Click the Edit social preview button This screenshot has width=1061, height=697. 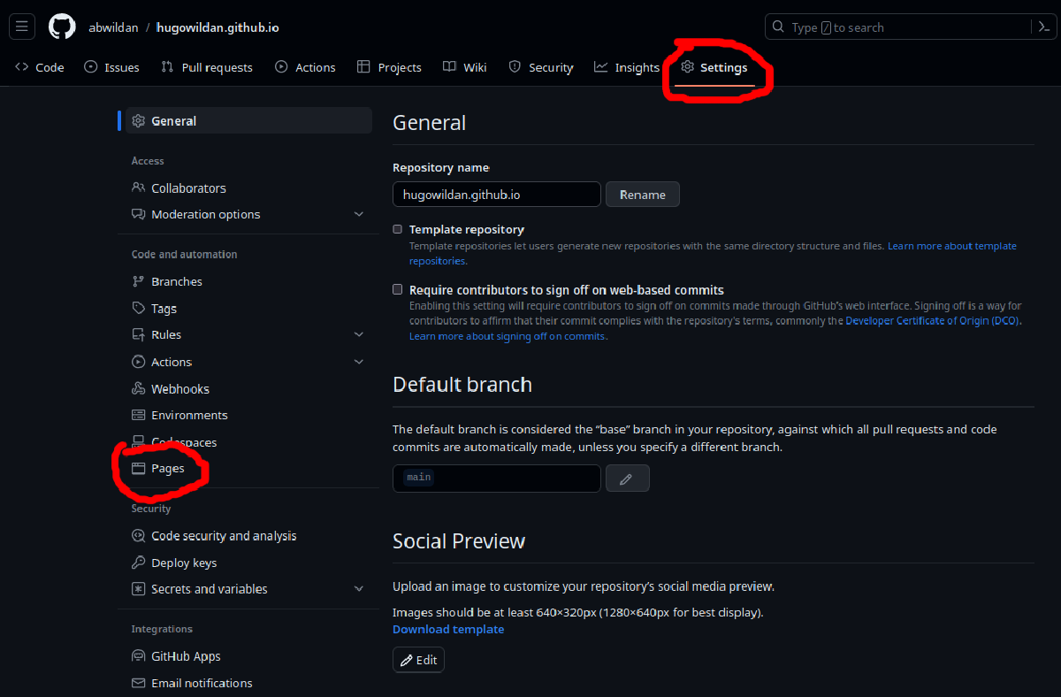tap(418, 660)
